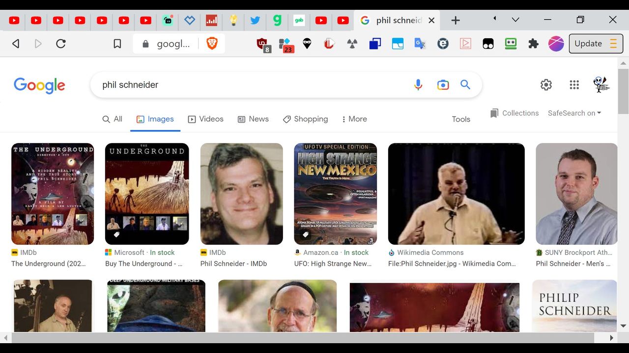Click the blue magnifier search button
This screenshot has width=629, height=353.
[x=465, y=85]
